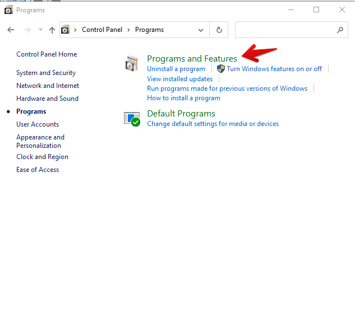
Task: Refresh the Programs page
Action: tap(219, 30)
